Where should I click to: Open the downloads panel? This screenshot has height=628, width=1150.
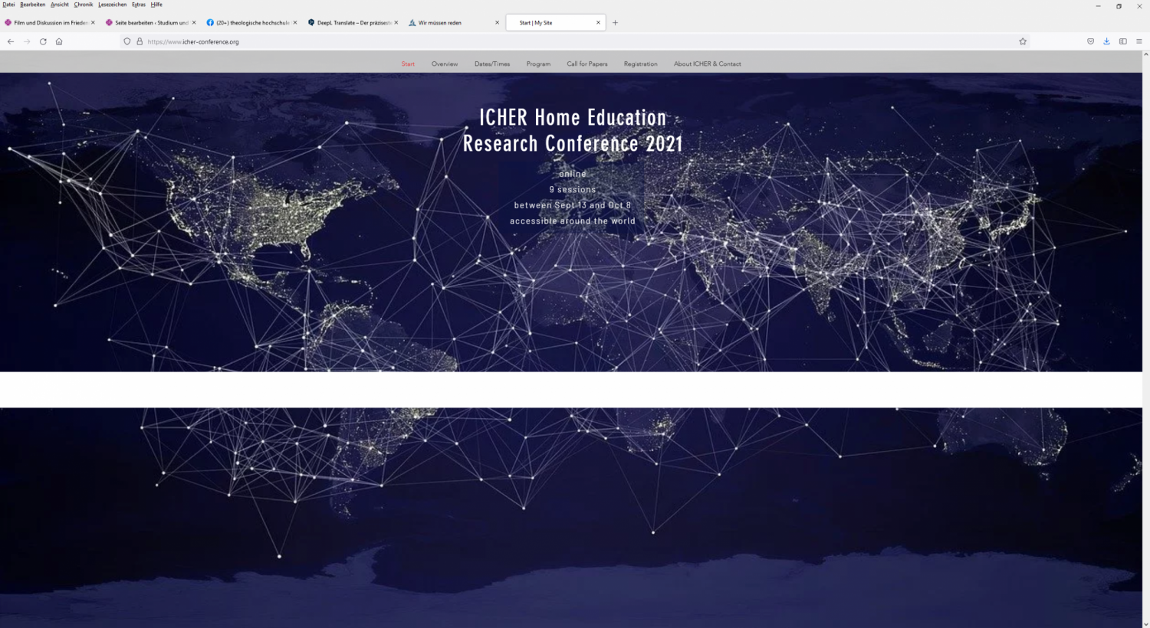[1106, 41]
